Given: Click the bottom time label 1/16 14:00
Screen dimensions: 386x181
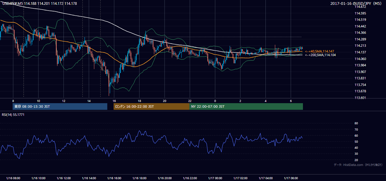Looking at the screenshot, I should [89, 178].
